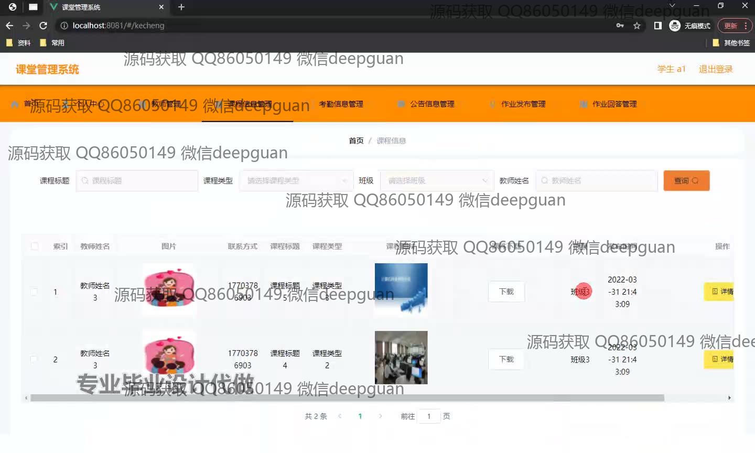This screenshot has width=755, height=453.
Task: Click the 作业回答管理 menu icon
Action: (x=584, y=104)
